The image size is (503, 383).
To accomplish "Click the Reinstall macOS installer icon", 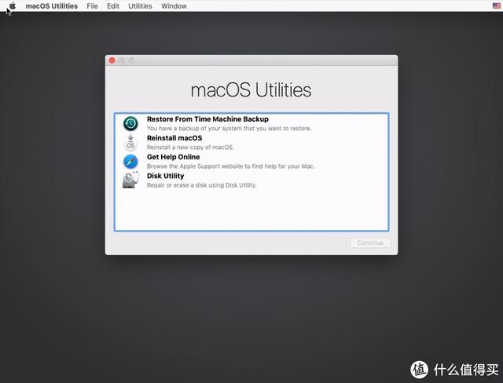I will pyautogui.click(x=130, y=143).
